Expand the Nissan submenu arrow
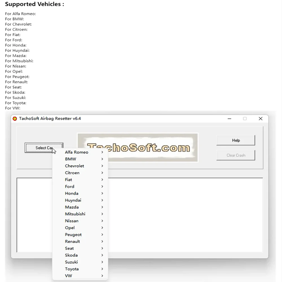The height and width of the screenshot is (282, 282). (x=102, y=221)
